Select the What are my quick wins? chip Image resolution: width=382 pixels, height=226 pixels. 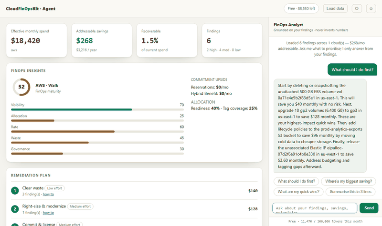[x=298, y=192]
